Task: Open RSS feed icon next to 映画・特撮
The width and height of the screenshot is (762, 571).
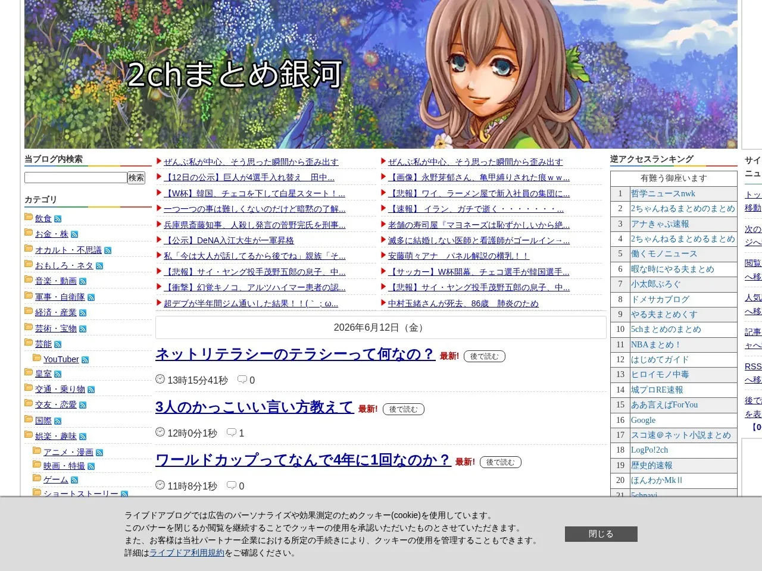Action: (x=91, y=466)
